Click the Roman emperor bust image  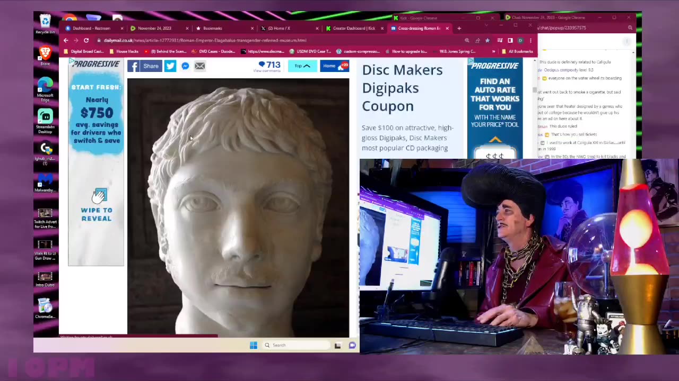click(238, 207)
